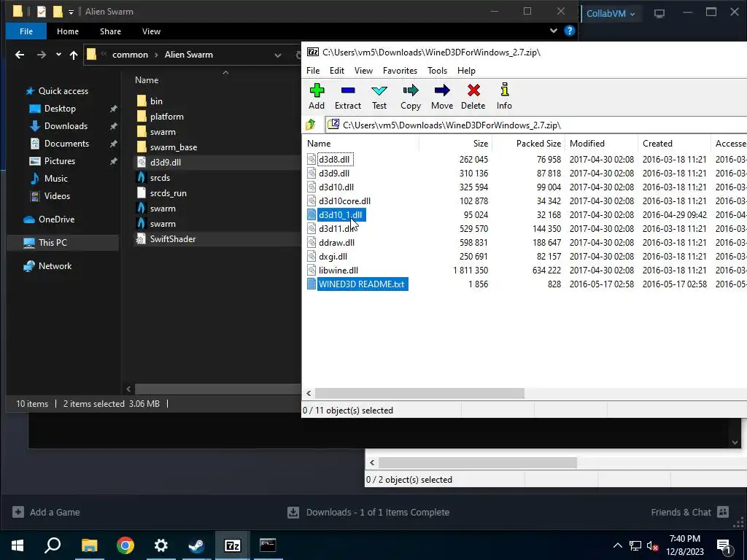The width and height of the screenshot is (747, 560).
Task: Click the 7-Zip Info toolbar icon
Action: pyautogui.click(x=504, y=90)
